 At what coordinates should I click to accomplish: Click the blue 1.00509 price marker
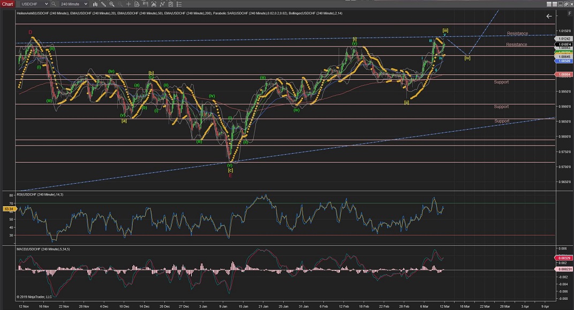(x=564, y=61)
